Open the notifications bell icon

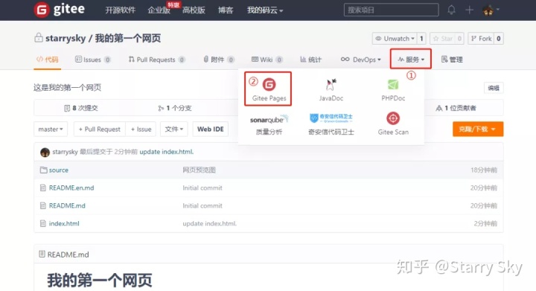coord(452,10)
